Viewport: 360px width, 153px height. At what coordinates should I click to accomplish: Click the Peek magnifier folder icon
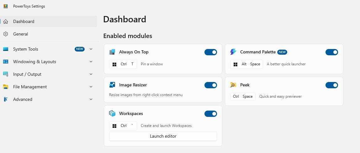tap(233, 85)
